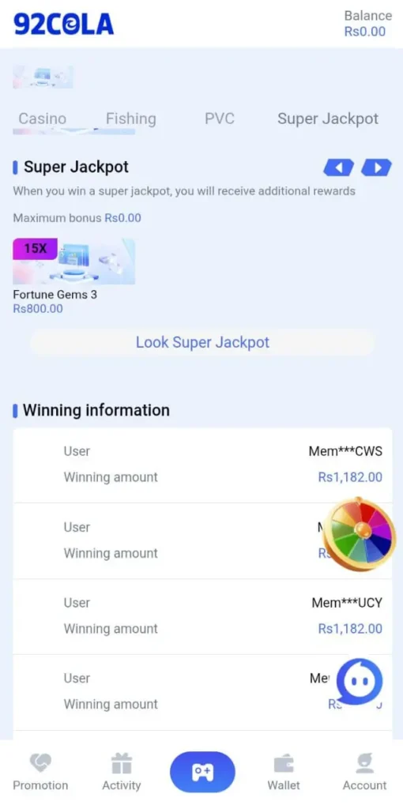403x809 pixels.
Task: Open the Promotion heart icon
Action: coord(40,764)
